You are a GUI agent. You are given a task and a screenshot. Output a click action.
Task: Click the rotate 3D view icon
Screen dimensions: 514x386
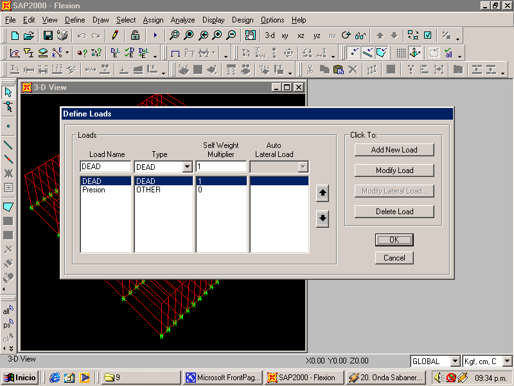[x=346, y=35]
